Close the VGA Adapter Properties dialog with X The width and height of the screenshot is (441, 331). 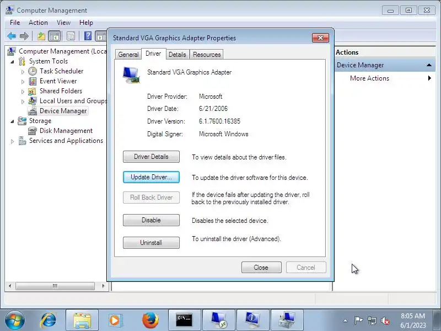click(320, 38)
